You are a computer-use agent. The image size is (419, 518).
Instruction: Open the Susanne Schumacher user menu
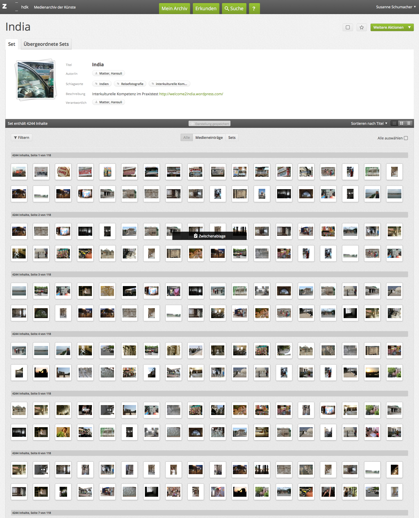point(396,7)
